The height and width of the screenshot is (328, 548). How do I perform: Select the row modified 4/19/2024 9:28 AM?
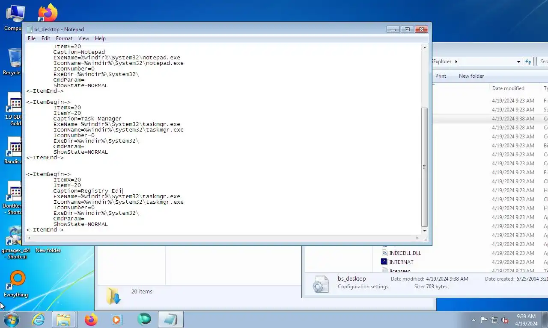tap(490, 128)
